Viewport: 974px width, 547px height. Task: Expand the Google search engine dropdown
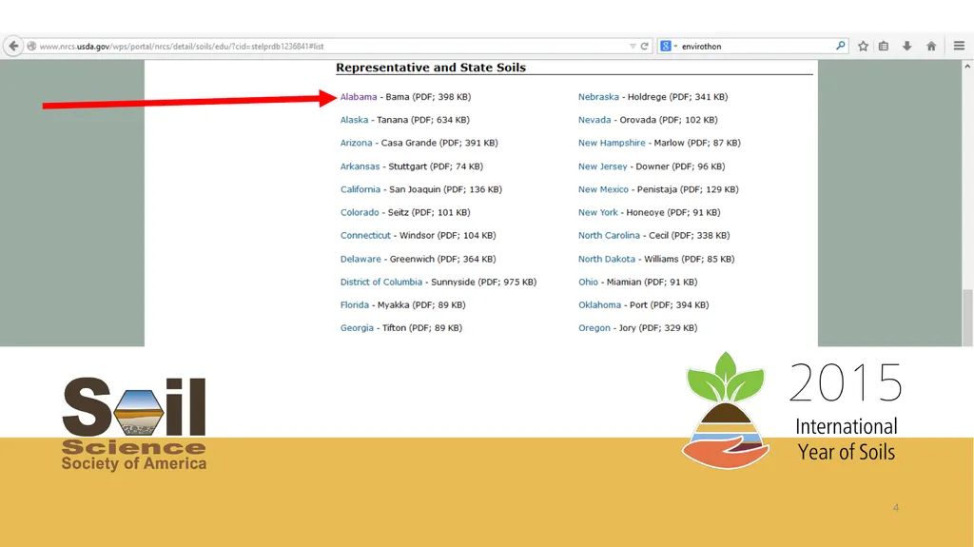coord(669,46)
